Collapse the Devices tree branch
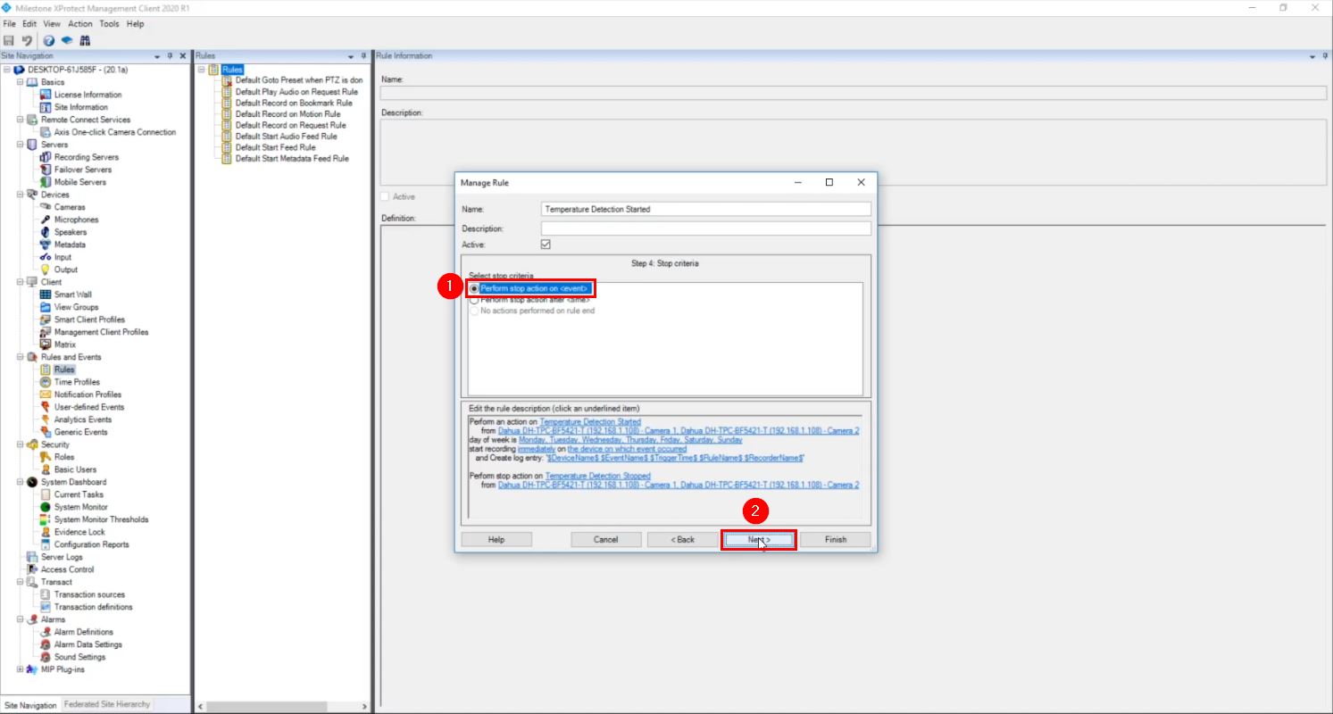1333x714 pixels. 20,195
